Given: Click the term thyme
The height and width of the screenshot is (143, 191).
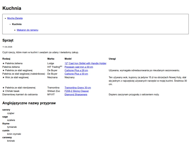Looking at the screenshot, I should 6,124.
